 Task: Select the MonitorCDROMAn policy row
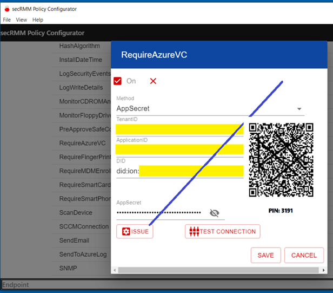[x=82, y=101]
